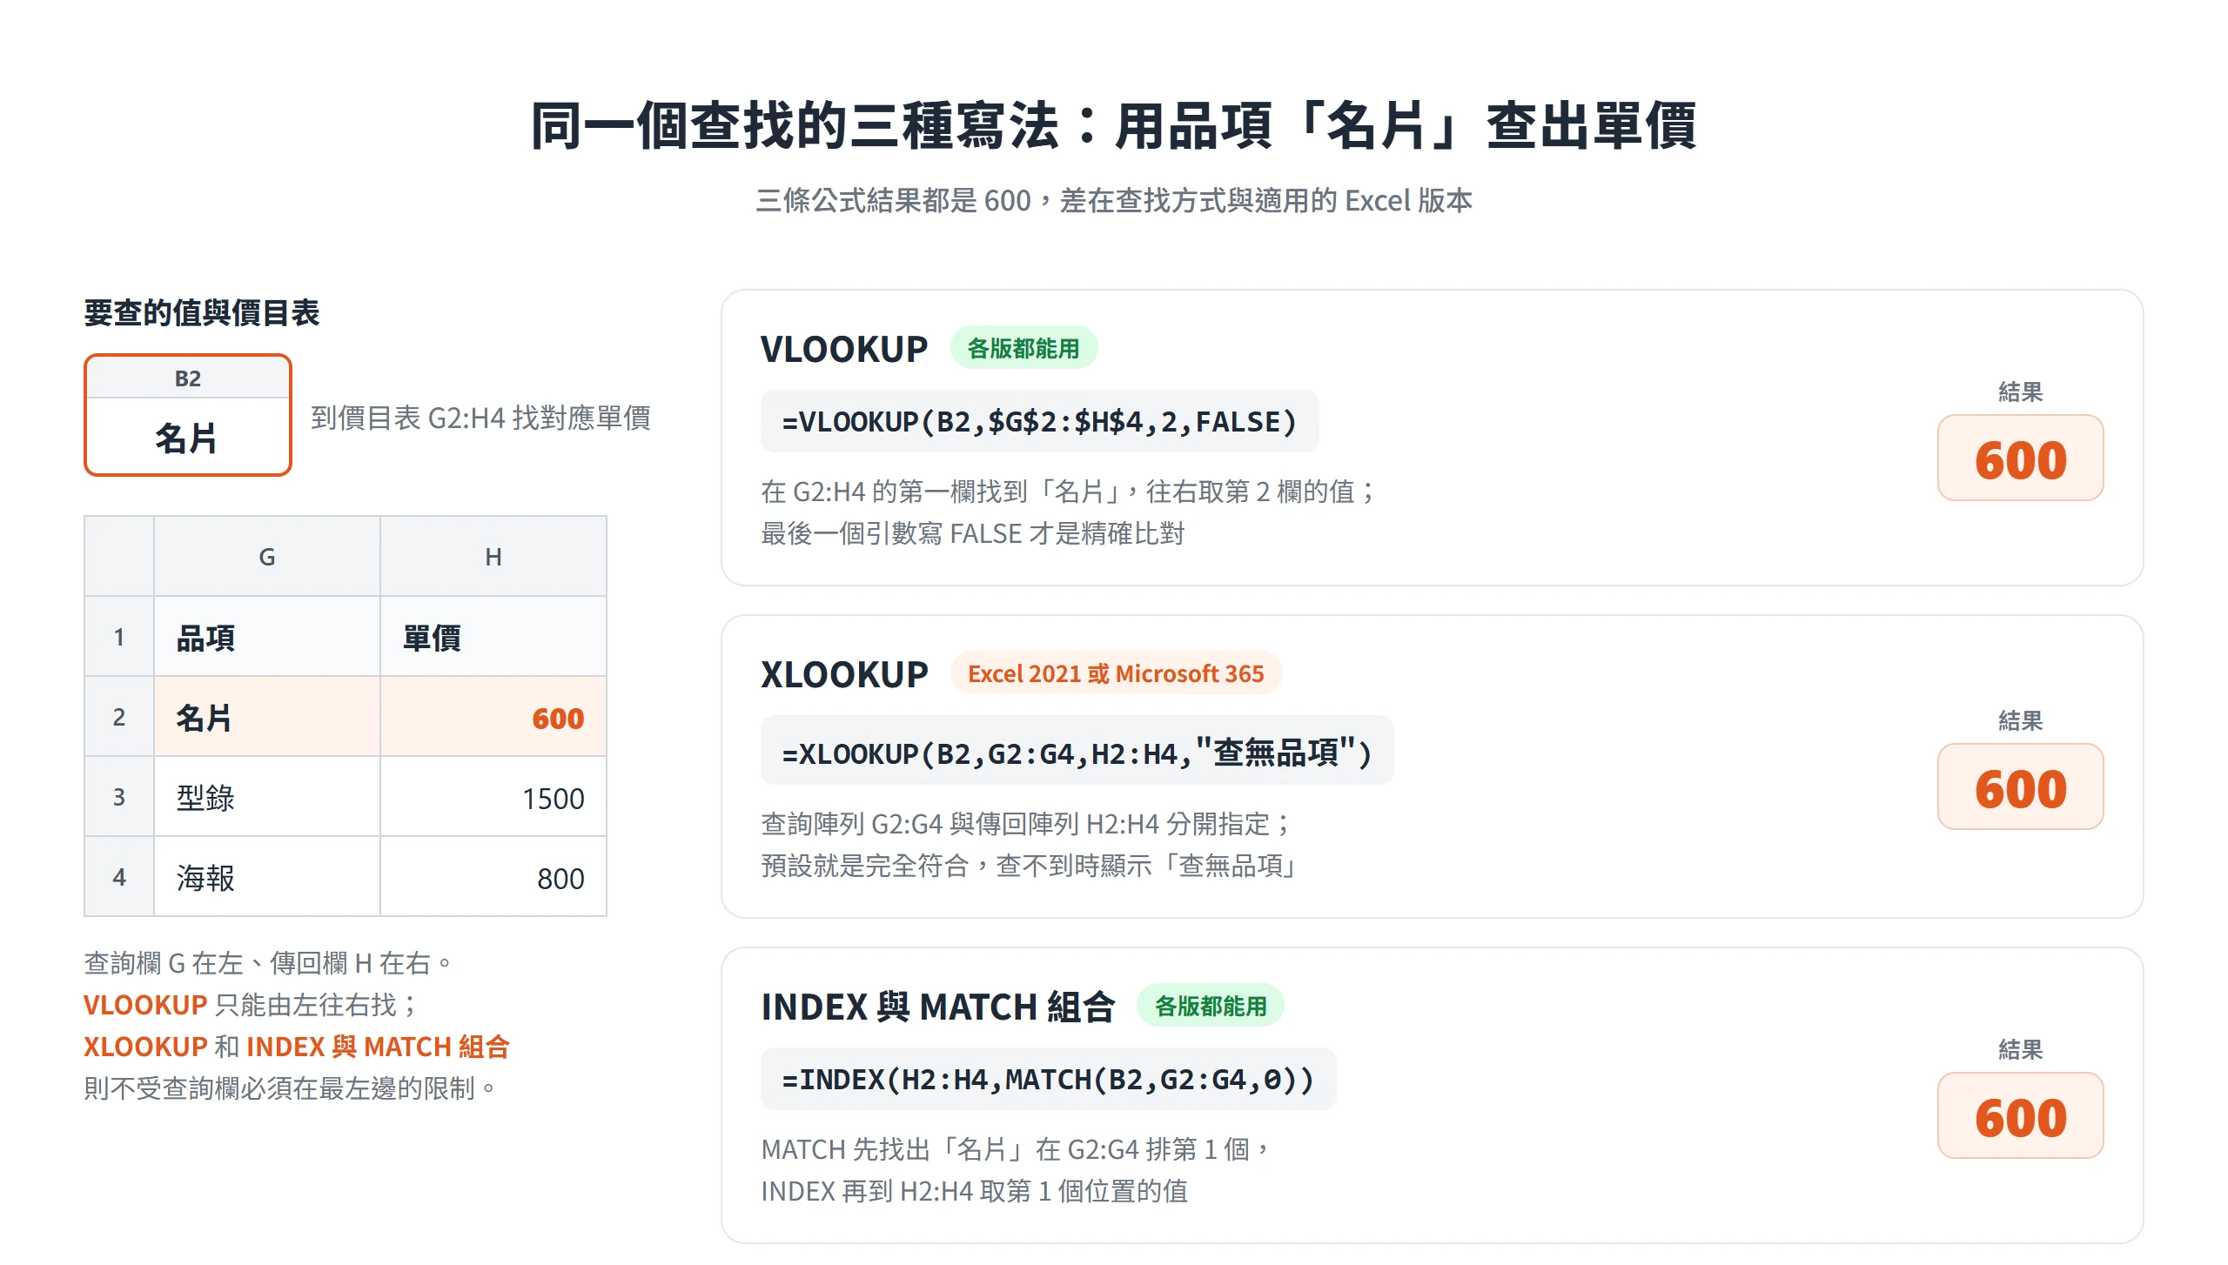
Task: Click the line 最後一個引數寫 FALSE 才是精確比對
Action: click(x=973, y=533)
